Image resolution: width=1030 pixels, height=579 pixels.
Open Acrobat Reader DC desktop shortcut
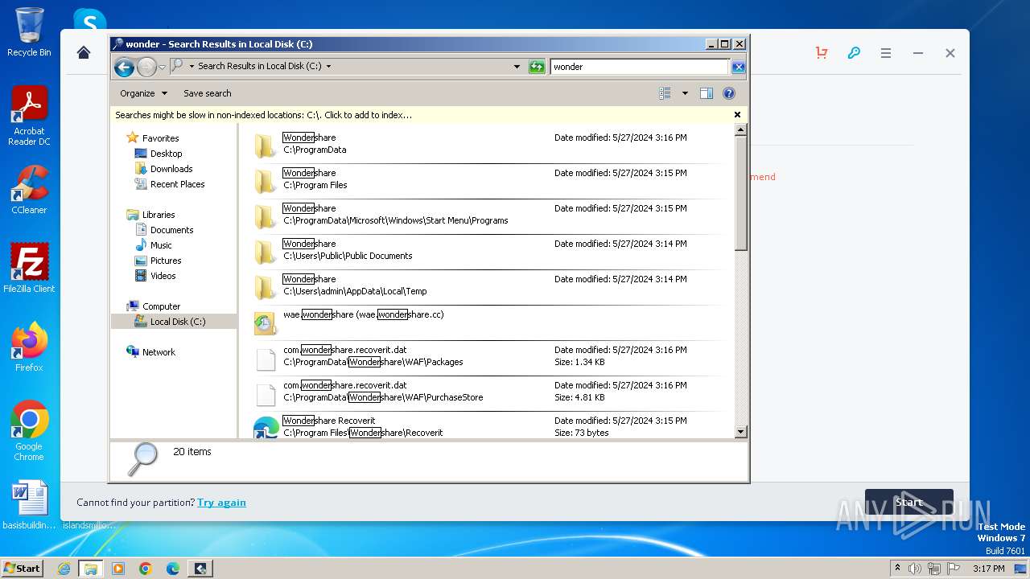point(29,116)
